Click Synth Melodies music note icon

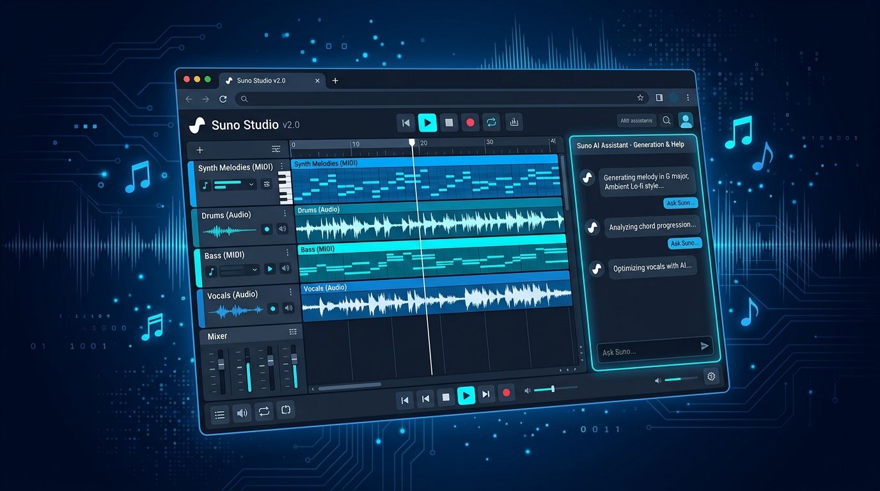pos(205,185)
